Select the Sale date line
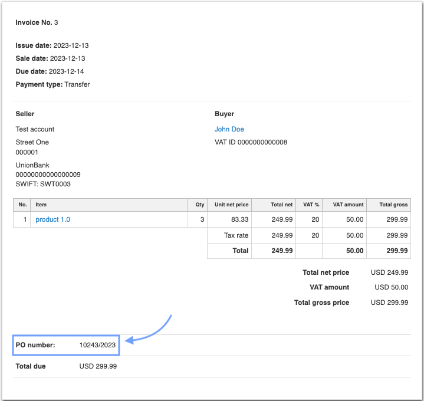The image size is (424, 401). click(x=50, y=58)
